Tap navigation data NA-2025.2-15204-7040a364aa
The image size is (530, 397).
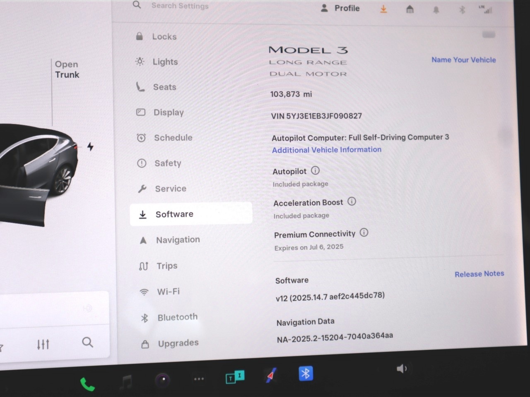(335, 337)
